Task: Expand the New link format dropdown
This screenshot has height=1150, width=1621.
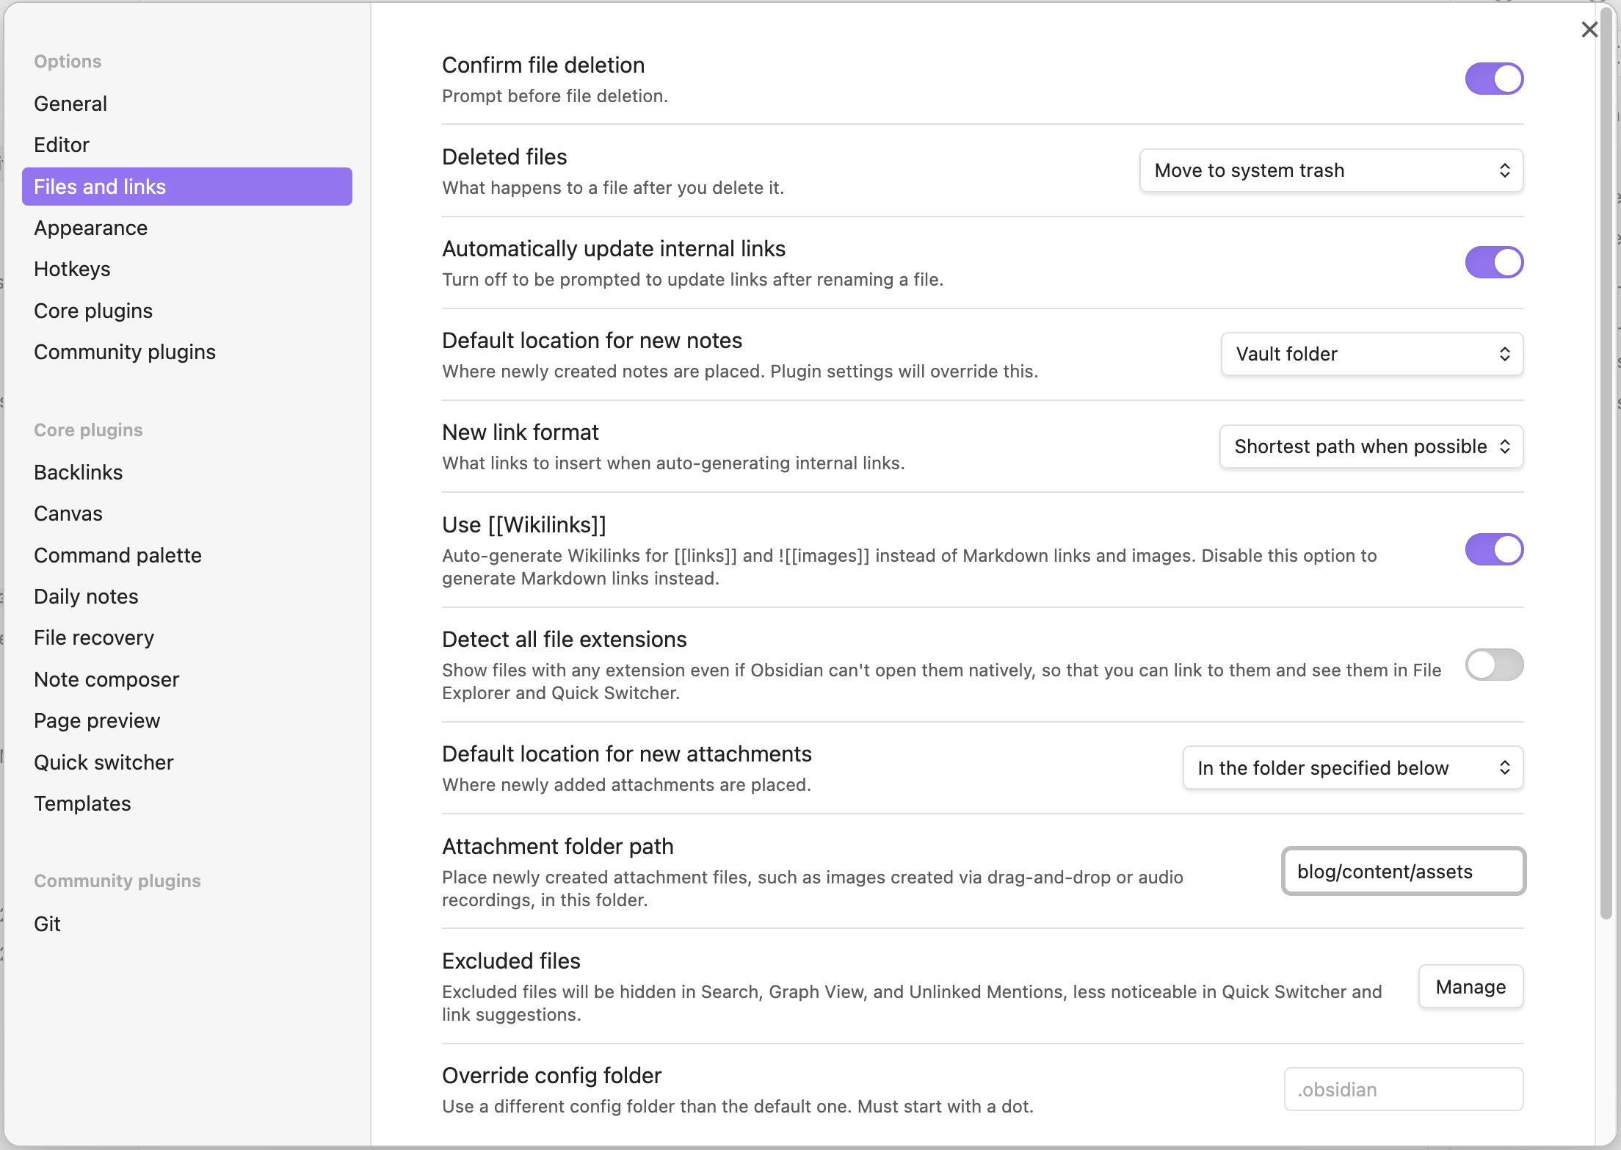Action: click(x=1371, y=446)
